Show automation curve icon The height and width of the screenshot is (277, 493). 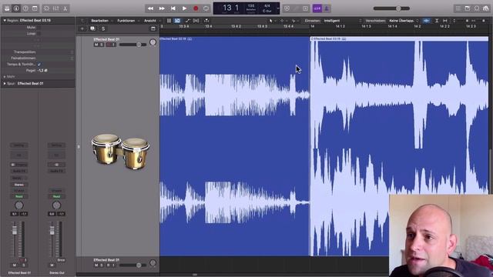click(x=188, y=21)
